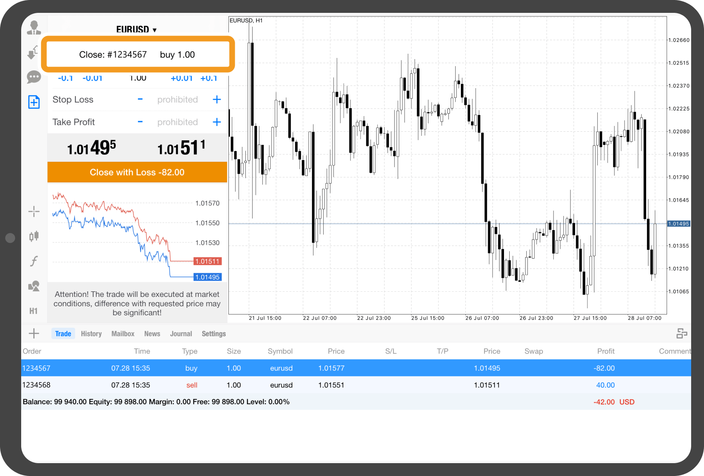Select the new order document icon
The width and height of the screenshot is (704, 476).
click(34, 102)
